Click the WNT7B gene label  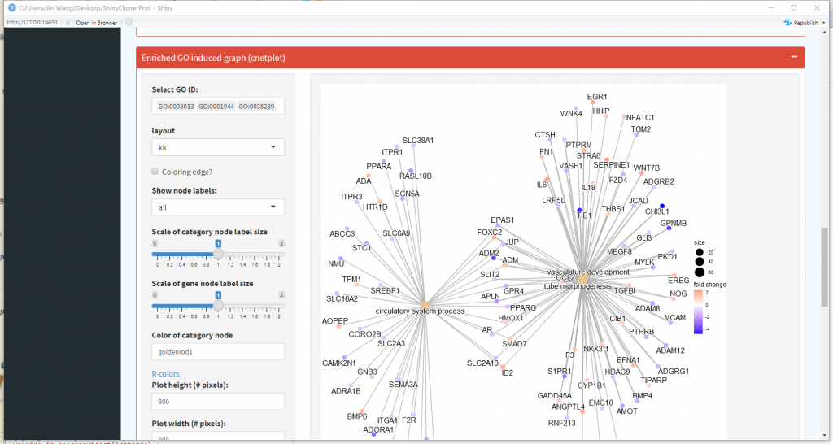(647, 168)
